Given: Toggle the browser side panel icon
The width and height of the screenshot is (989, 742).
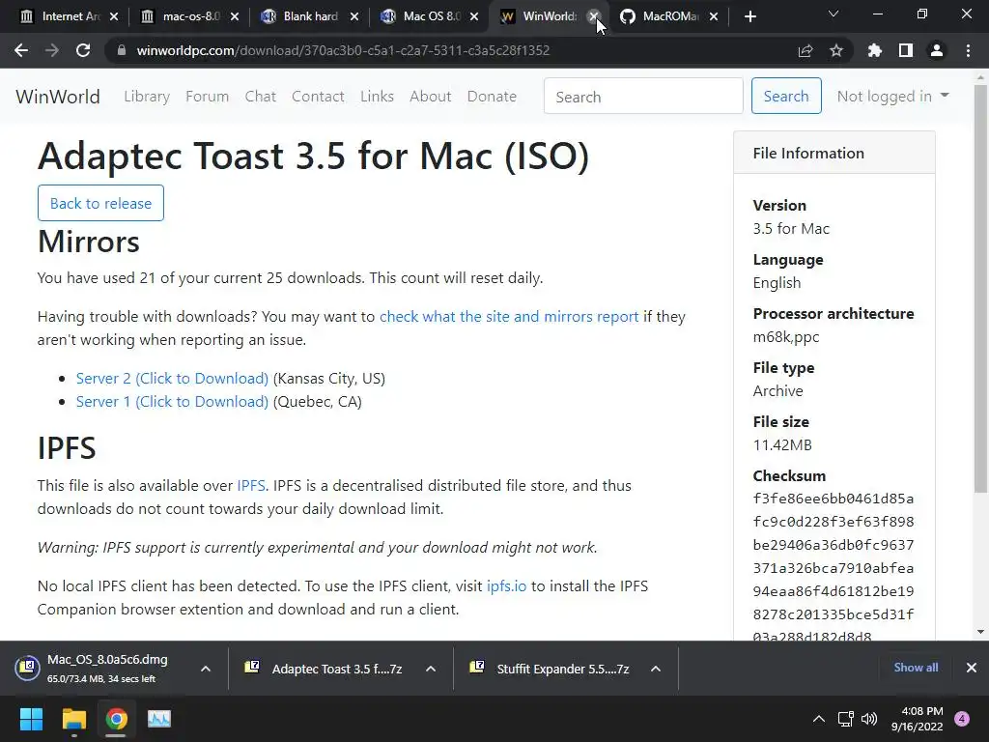Looking at the screenshot, I should (x=906, y=50).
